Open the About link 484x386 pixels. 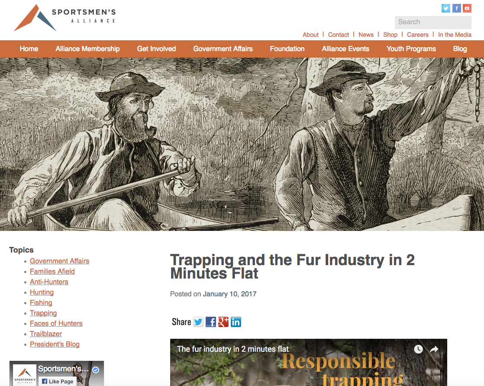click(x=310, y=35)
